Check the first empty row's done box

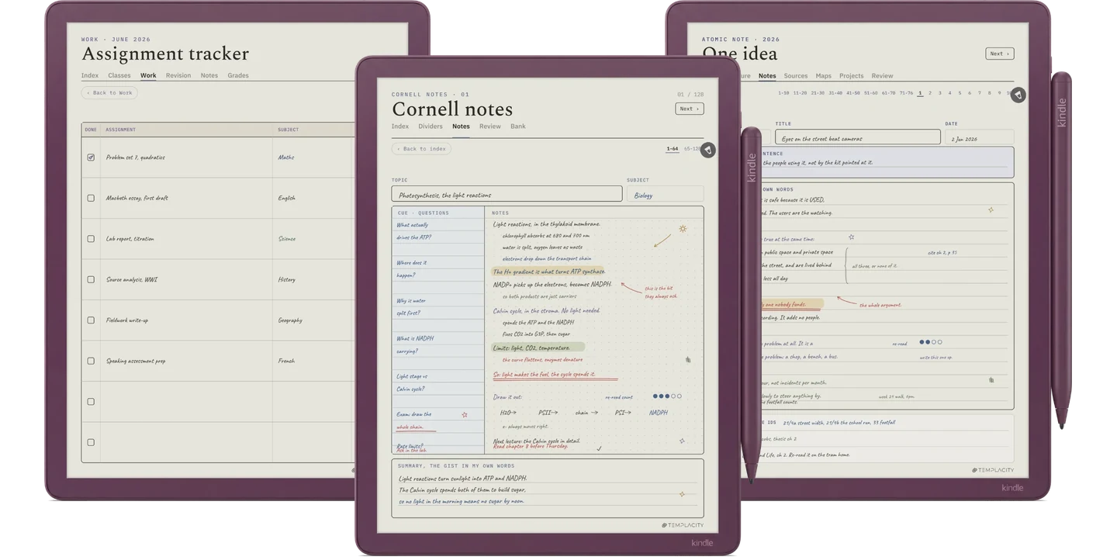[91, 402]
